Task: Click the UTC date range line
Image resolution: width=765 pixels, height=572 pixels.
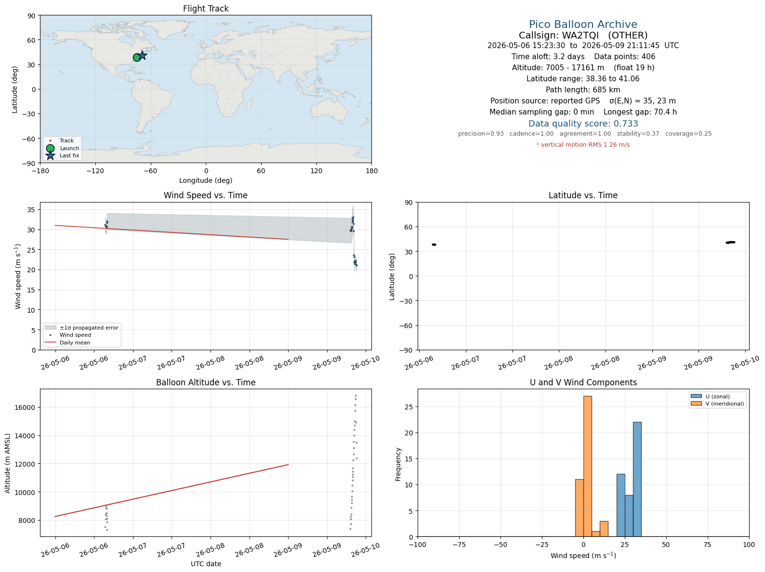Action: point(583,46)
